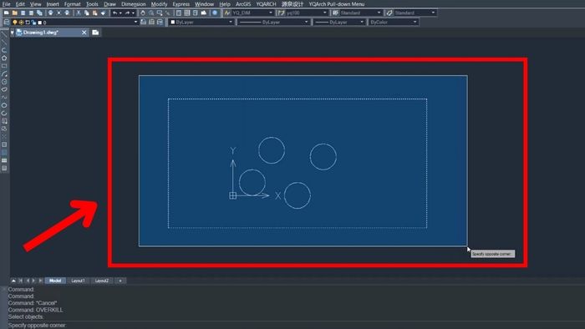Click the Copy icon in toolbar
Screen dimensions: 585x329
pyautogui.click(x=87, y=13)
